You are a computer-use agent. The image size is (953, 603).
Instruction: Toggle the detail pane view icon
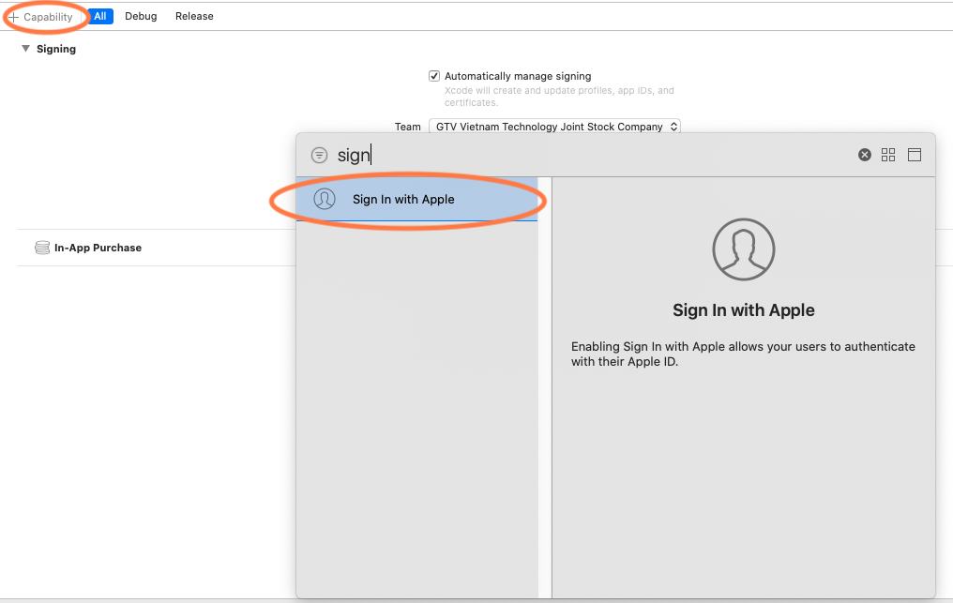915,155
